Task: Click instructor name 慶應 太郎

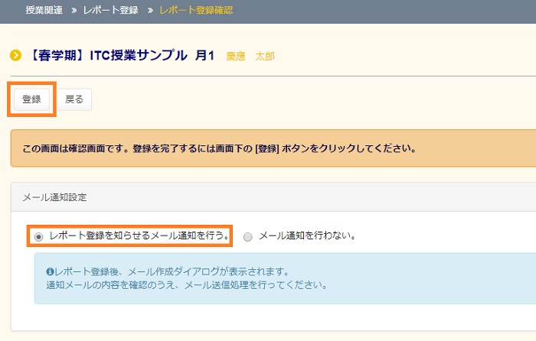Action: [x=250, y=56]
